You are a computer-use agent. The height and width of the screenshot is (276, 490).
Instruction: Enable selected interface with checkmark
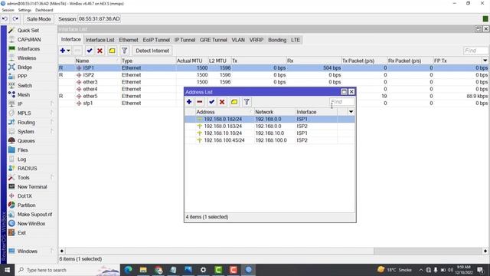[90, 51]
